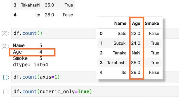Click 'Takahashi' in the top-left output table
The width and height of the screenshot is (179, 101).
(x=30, y=5)
